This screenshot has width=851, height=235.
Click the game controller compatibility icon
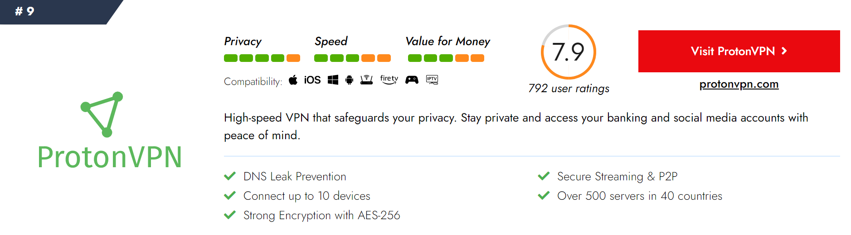pyautogui.click(x=412, y=80)
